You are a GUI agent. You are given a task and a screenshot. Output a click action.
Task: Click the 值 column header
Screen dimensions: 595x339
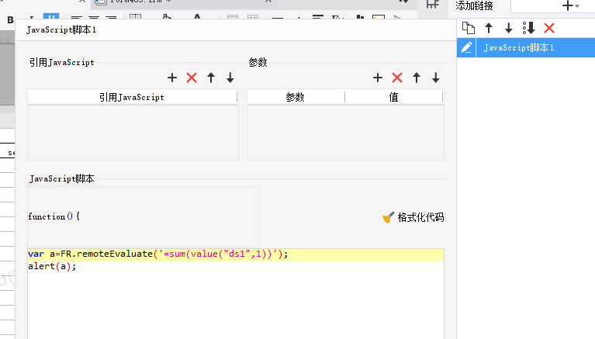394,97
